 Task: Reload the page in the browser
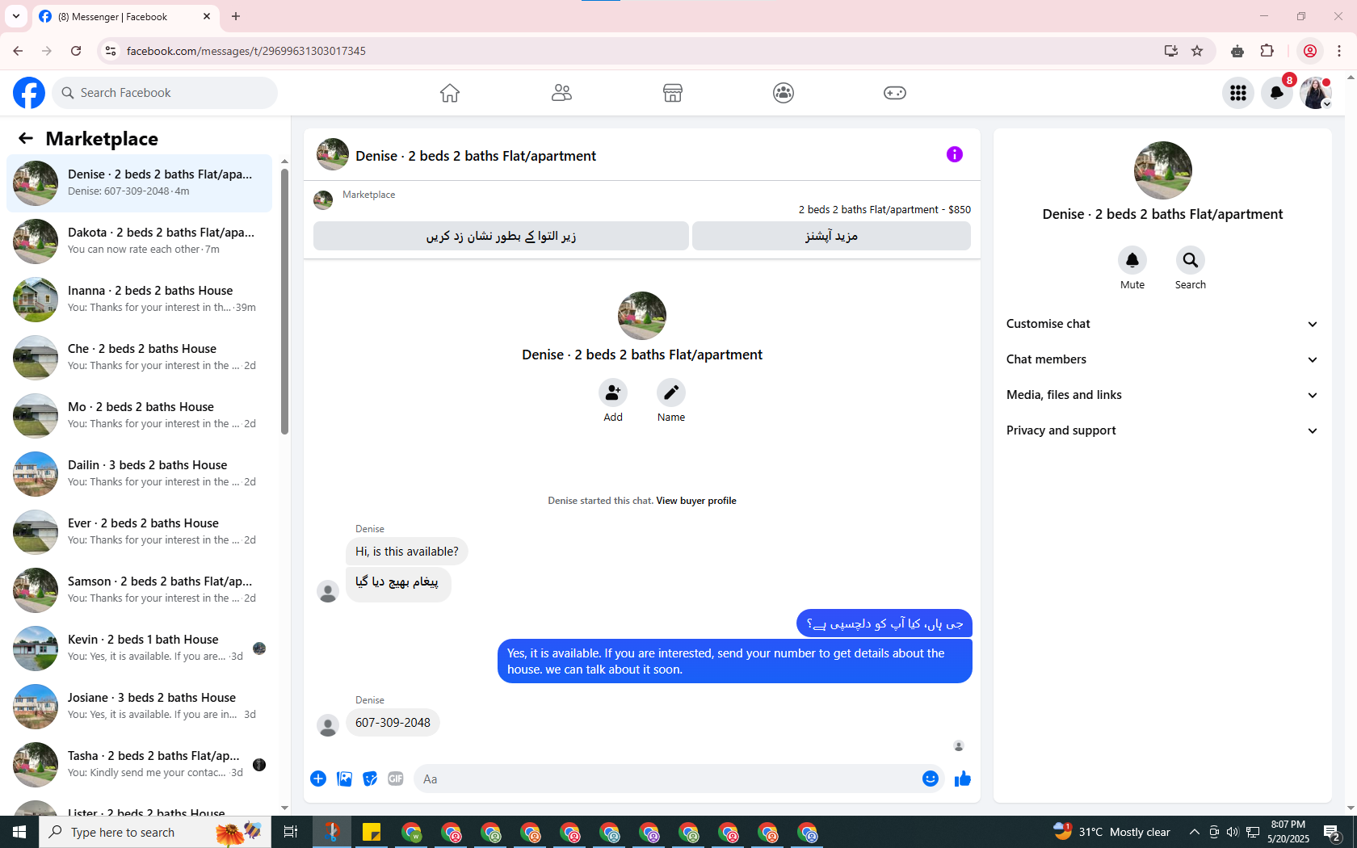76,51
